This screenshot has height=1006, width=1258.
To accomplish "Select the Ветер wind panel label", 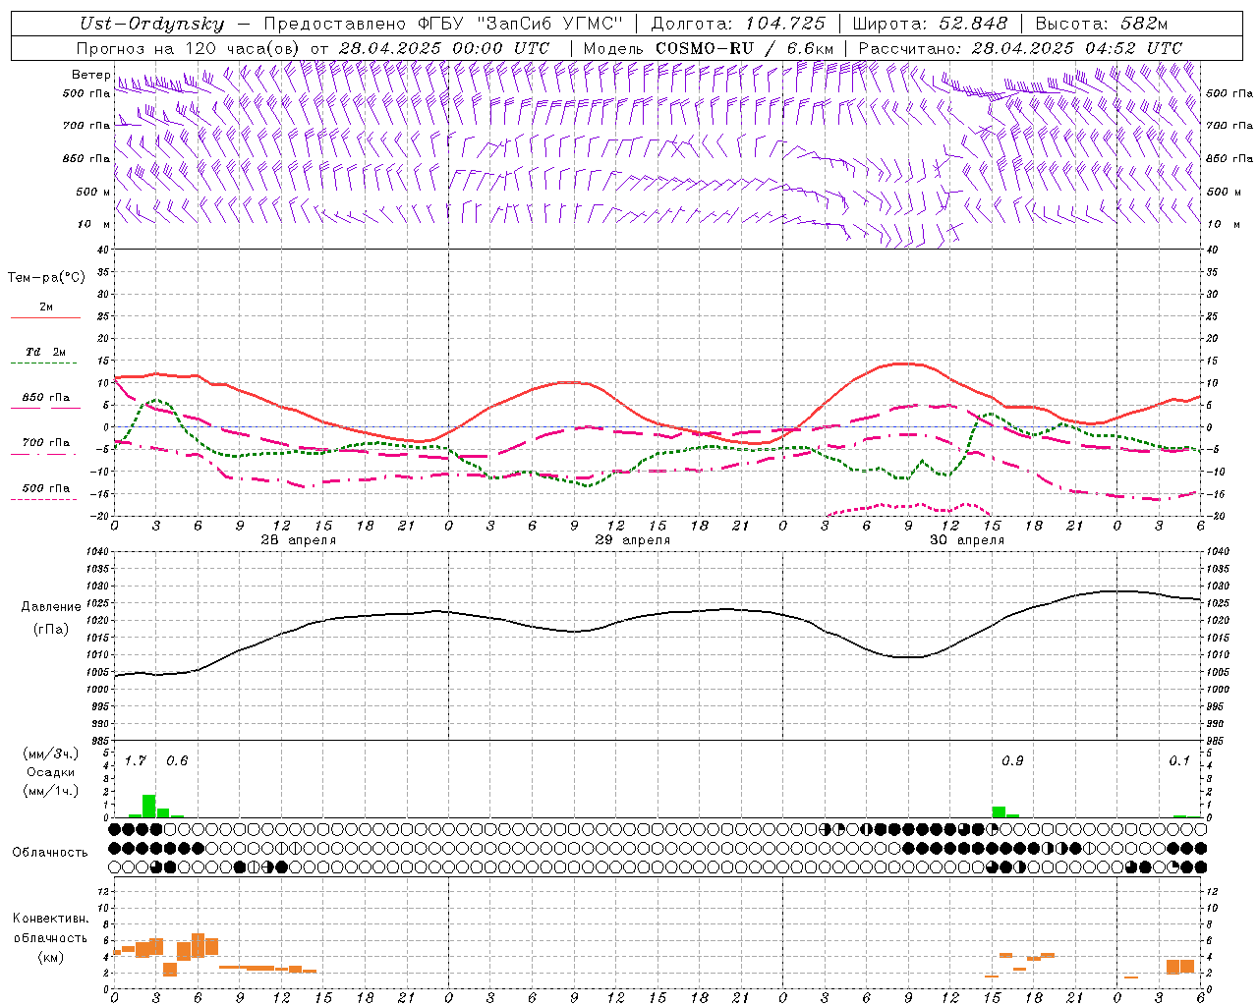I will [90, 75].
